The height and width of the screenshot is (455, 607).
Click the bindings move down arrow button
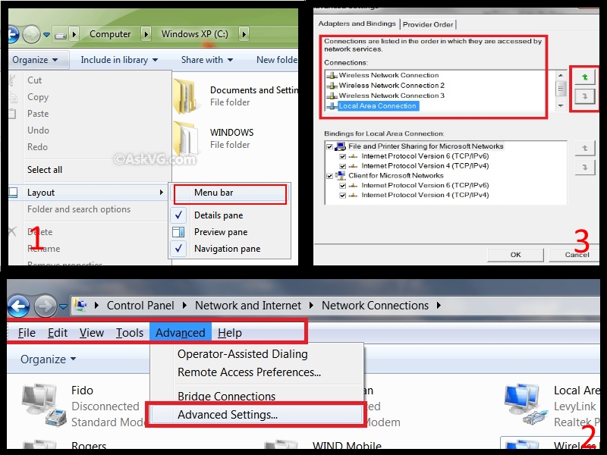point(584,168)
